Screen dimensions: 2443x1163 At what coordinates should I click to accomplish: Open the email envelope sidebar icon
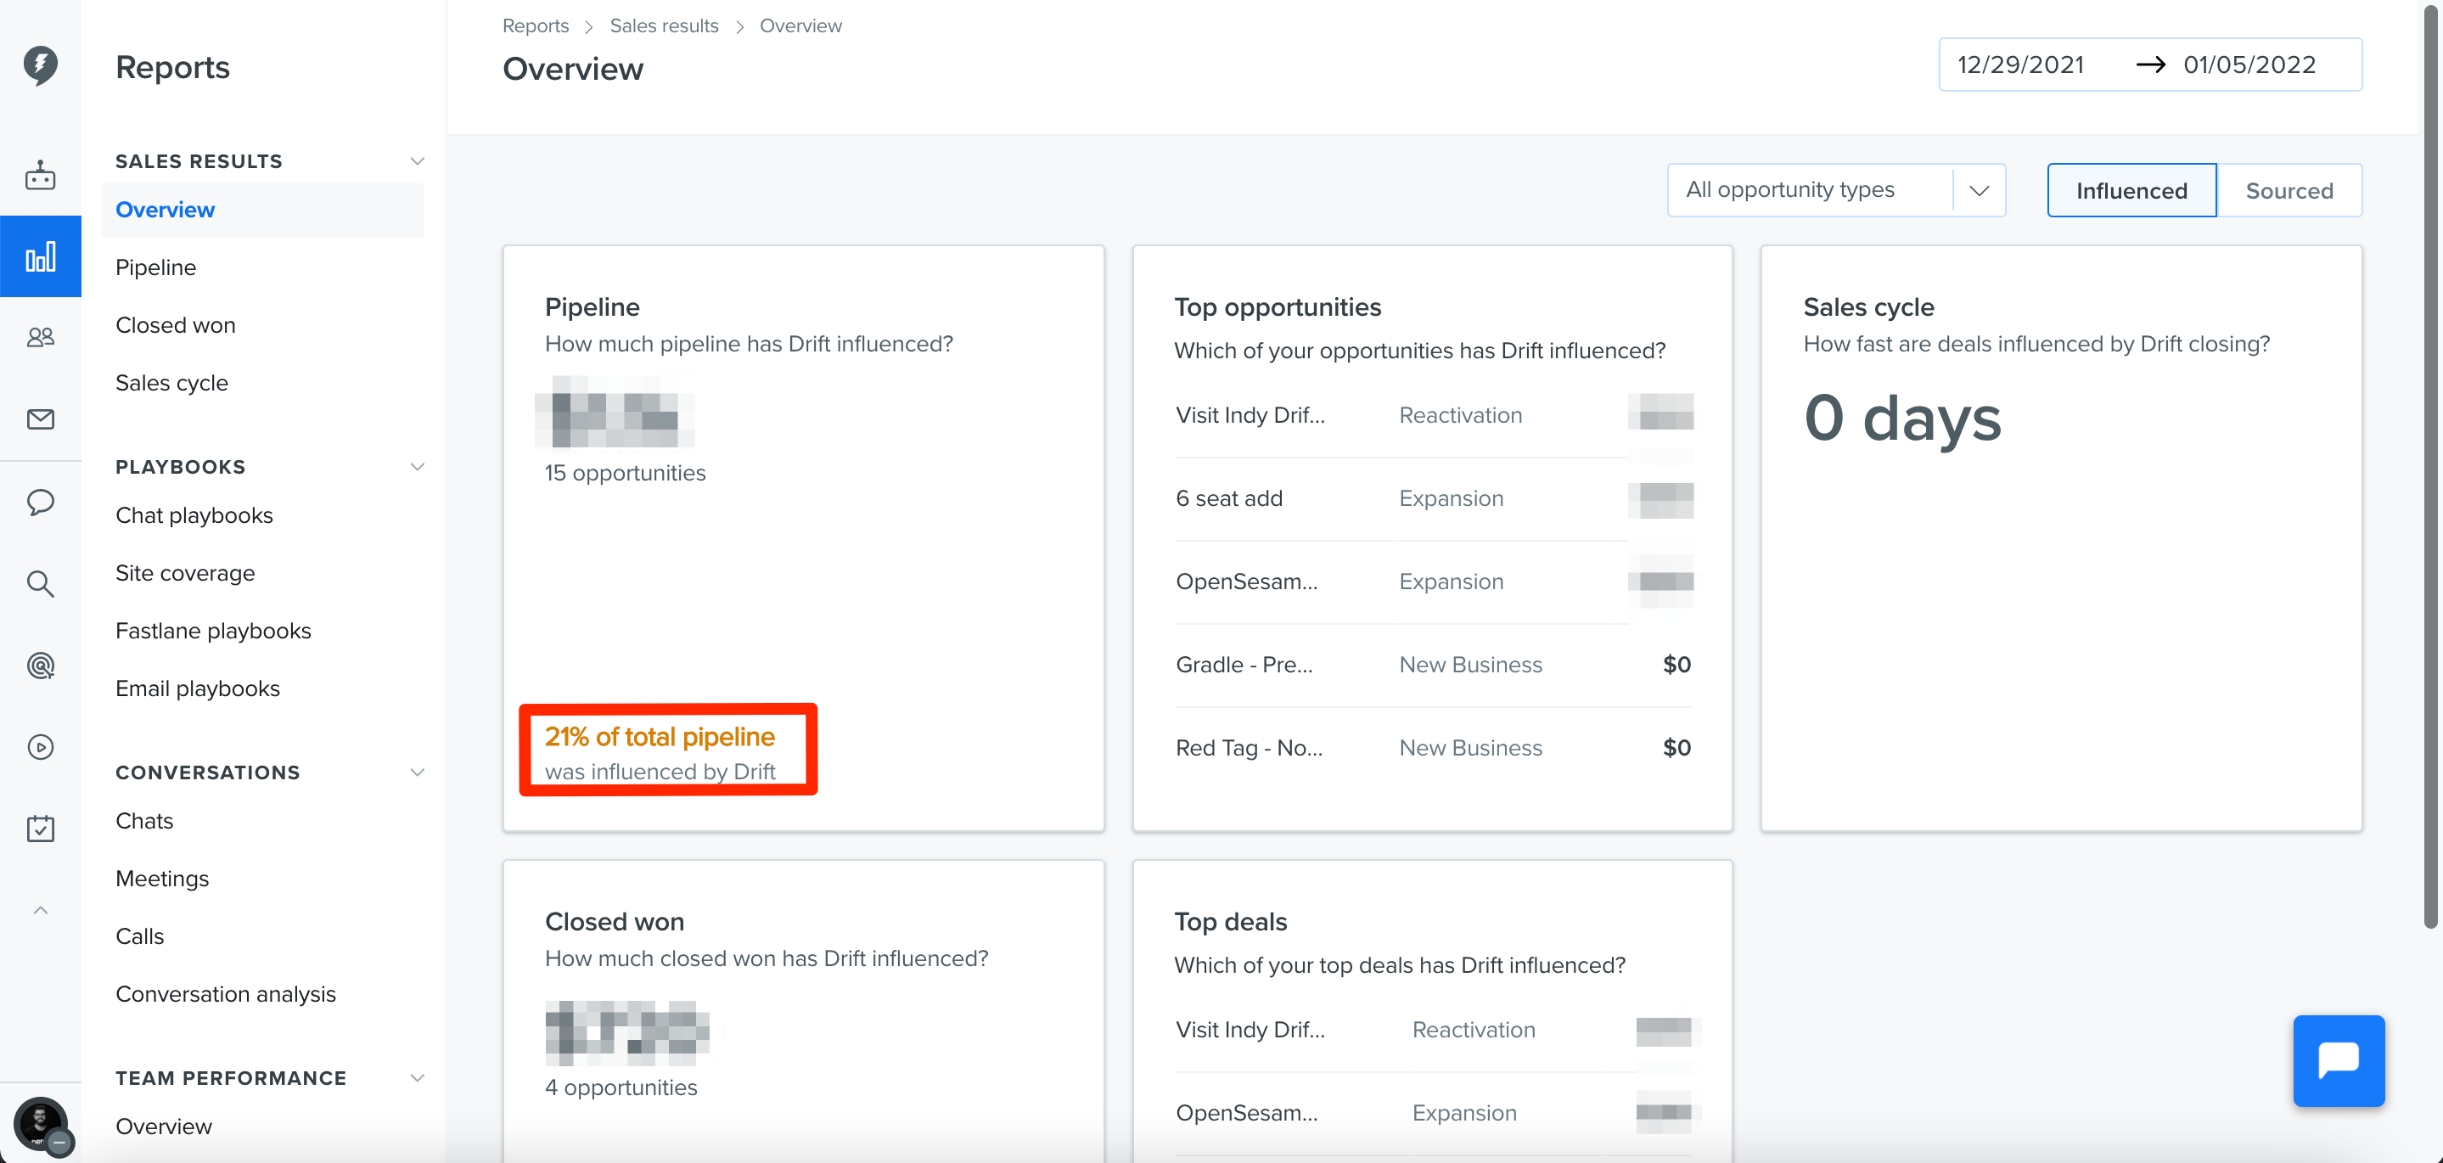40,419
